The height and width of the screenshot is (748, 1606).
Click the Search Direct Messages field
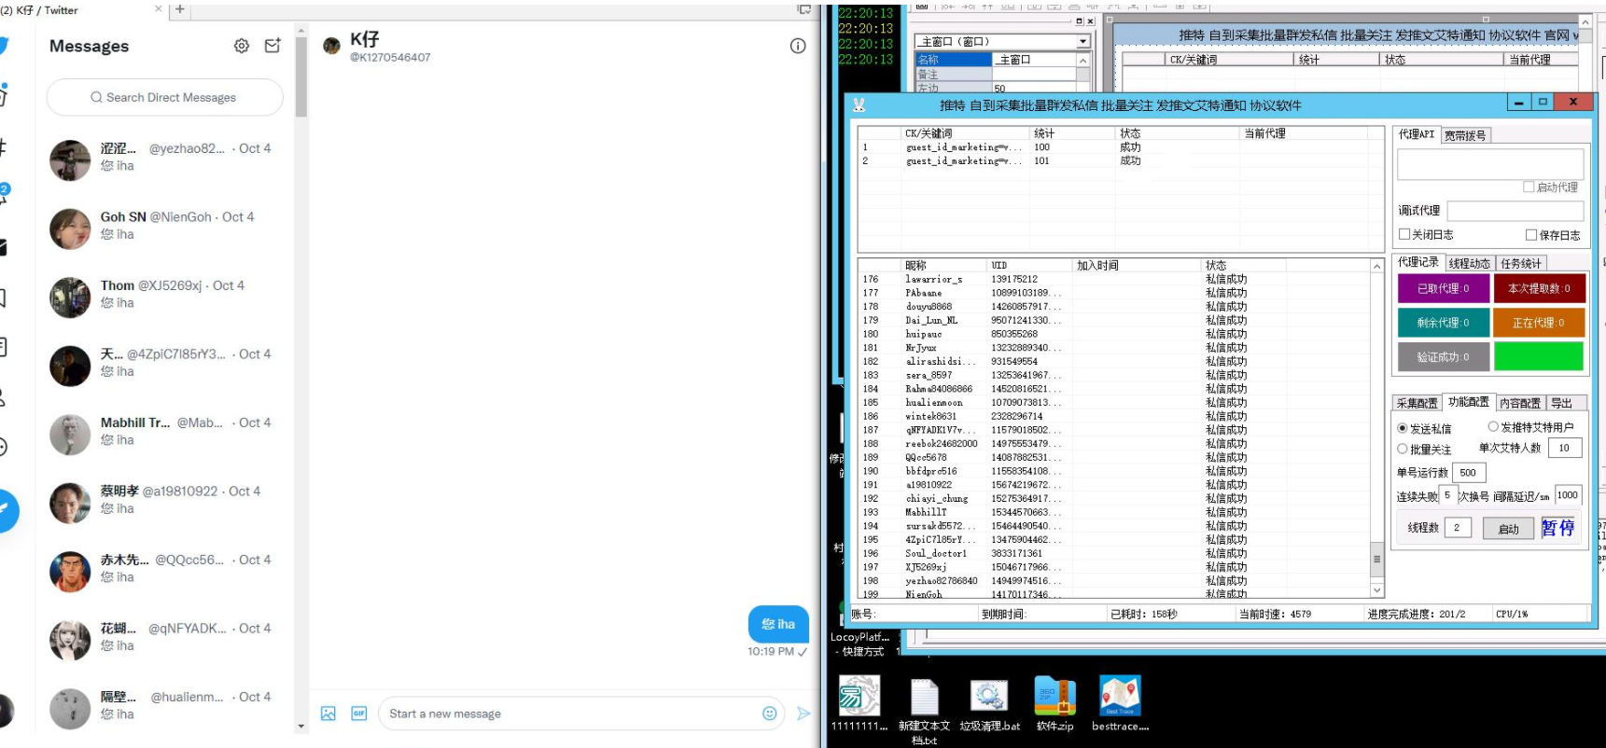point(165,97)
